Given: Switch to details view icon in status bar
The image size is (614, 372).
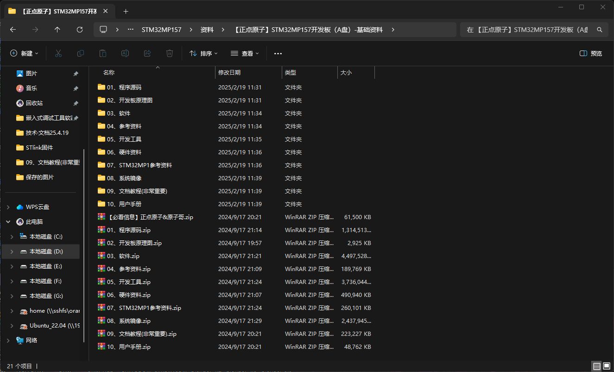Looking at the screenshot, I should point(597,366).
